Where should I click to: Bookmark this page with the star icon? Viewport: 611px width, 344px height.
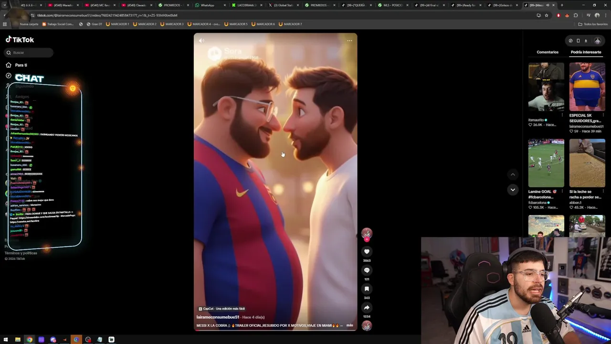click(x=547, y=15)
